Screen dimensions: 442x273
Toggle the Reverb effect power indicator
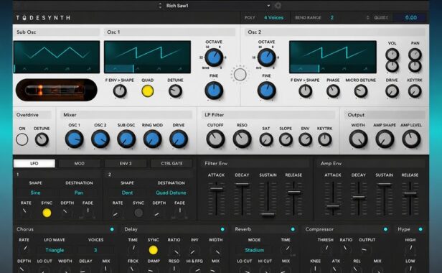click(x=293, y=229)
